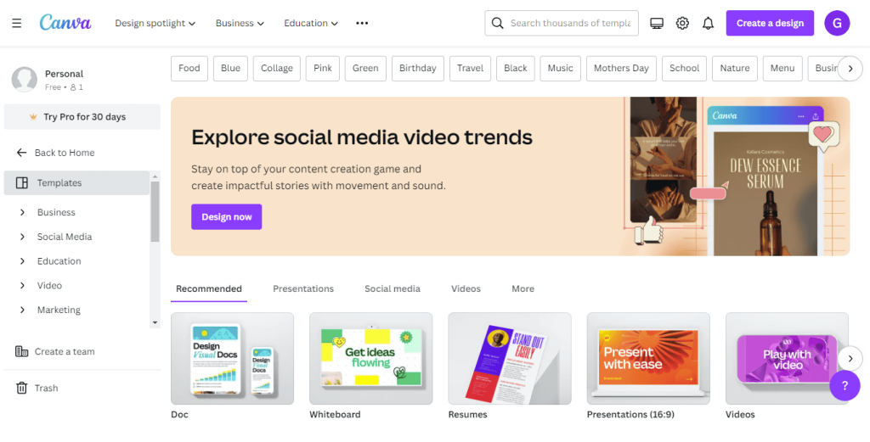Select the Pink tag chip

(x=322, y=68)
